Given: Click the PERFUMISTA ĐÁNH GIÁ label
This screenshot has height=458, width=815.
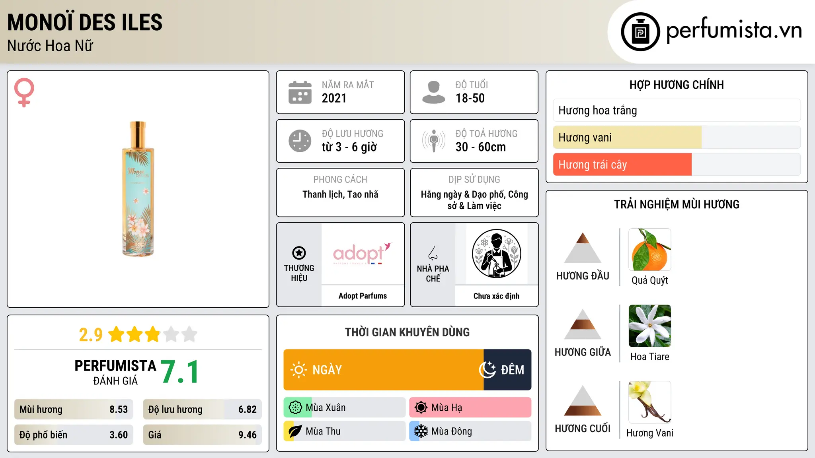Looking at the screenshot, I should click(115, 372).
